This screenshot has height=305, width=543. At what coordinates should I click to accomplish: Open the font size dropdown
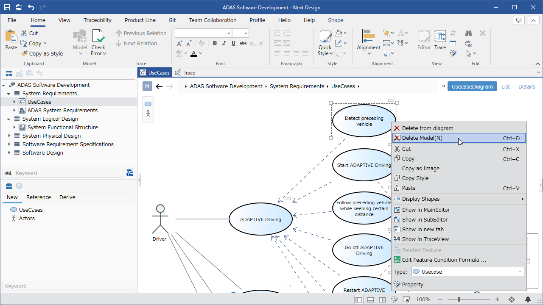point(246,33)
